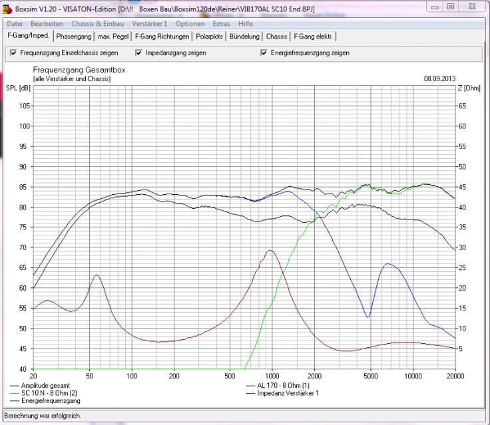Open the Hilfe menu
Viewport: 490px width, 425px height.
tap(246, 24)
